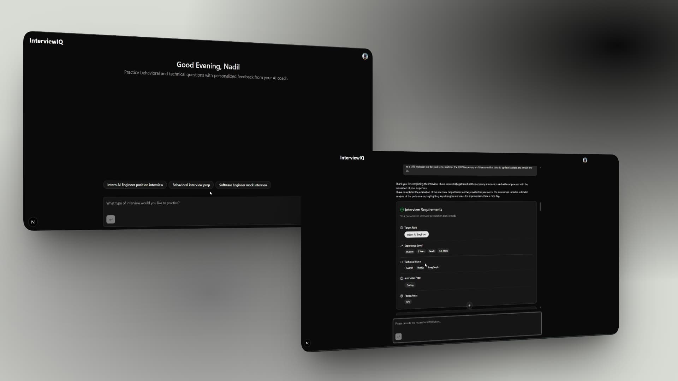This screenshot has height=381, width=678.
Task: Click the 'Good Evening, Nadil' greeting
Action: tap(208, 66)
